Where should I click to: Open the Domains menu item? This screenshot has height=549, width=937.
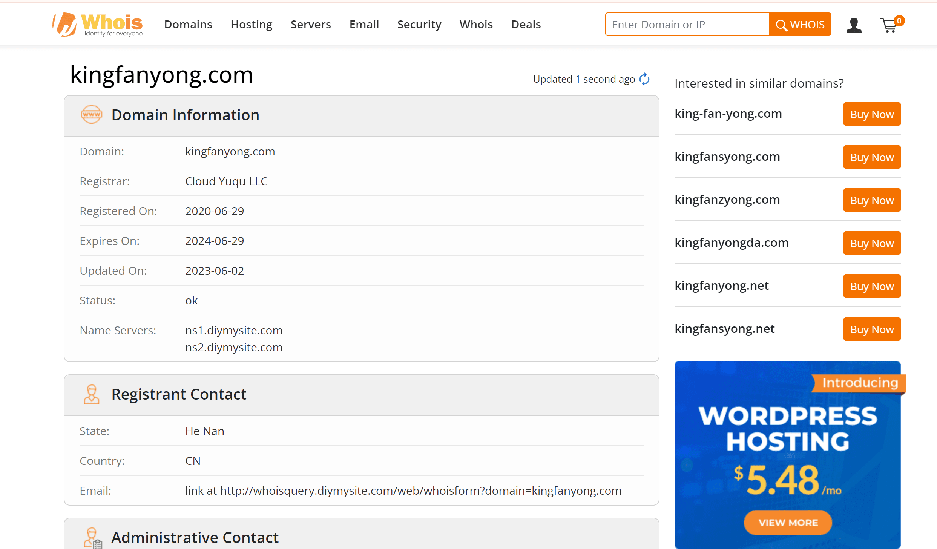[188, 24]
